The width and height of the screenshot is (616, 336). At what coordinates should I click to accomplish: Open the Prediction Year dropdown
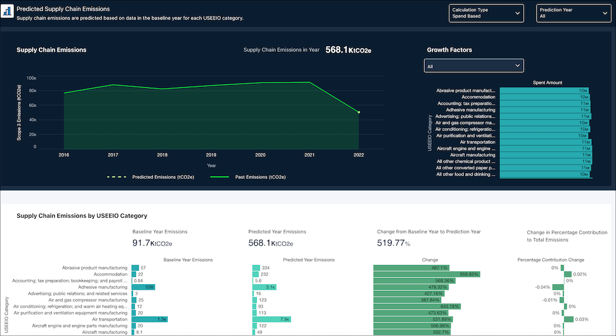[x=573, y=13]
